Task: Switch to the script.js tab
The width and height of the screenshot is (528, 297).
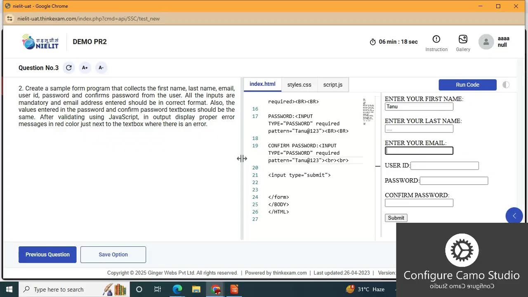Action: (x=332, y=85)
